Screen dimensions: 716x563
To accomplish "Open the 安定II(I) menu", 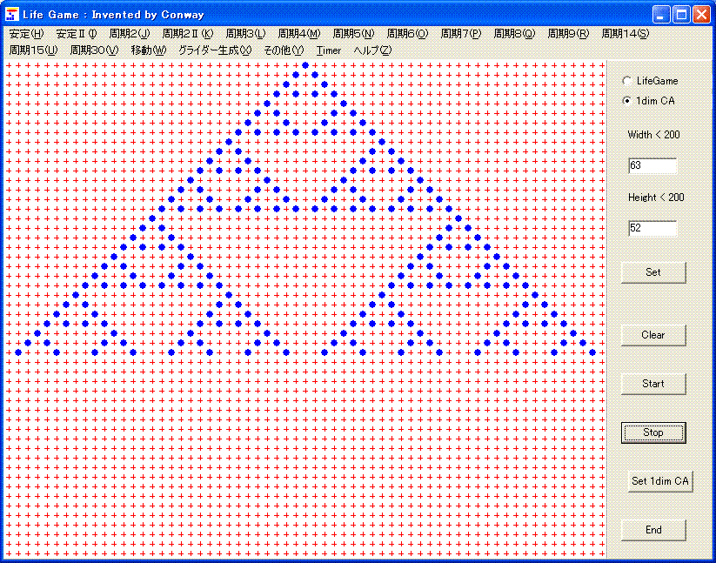I will pos(77,33).
